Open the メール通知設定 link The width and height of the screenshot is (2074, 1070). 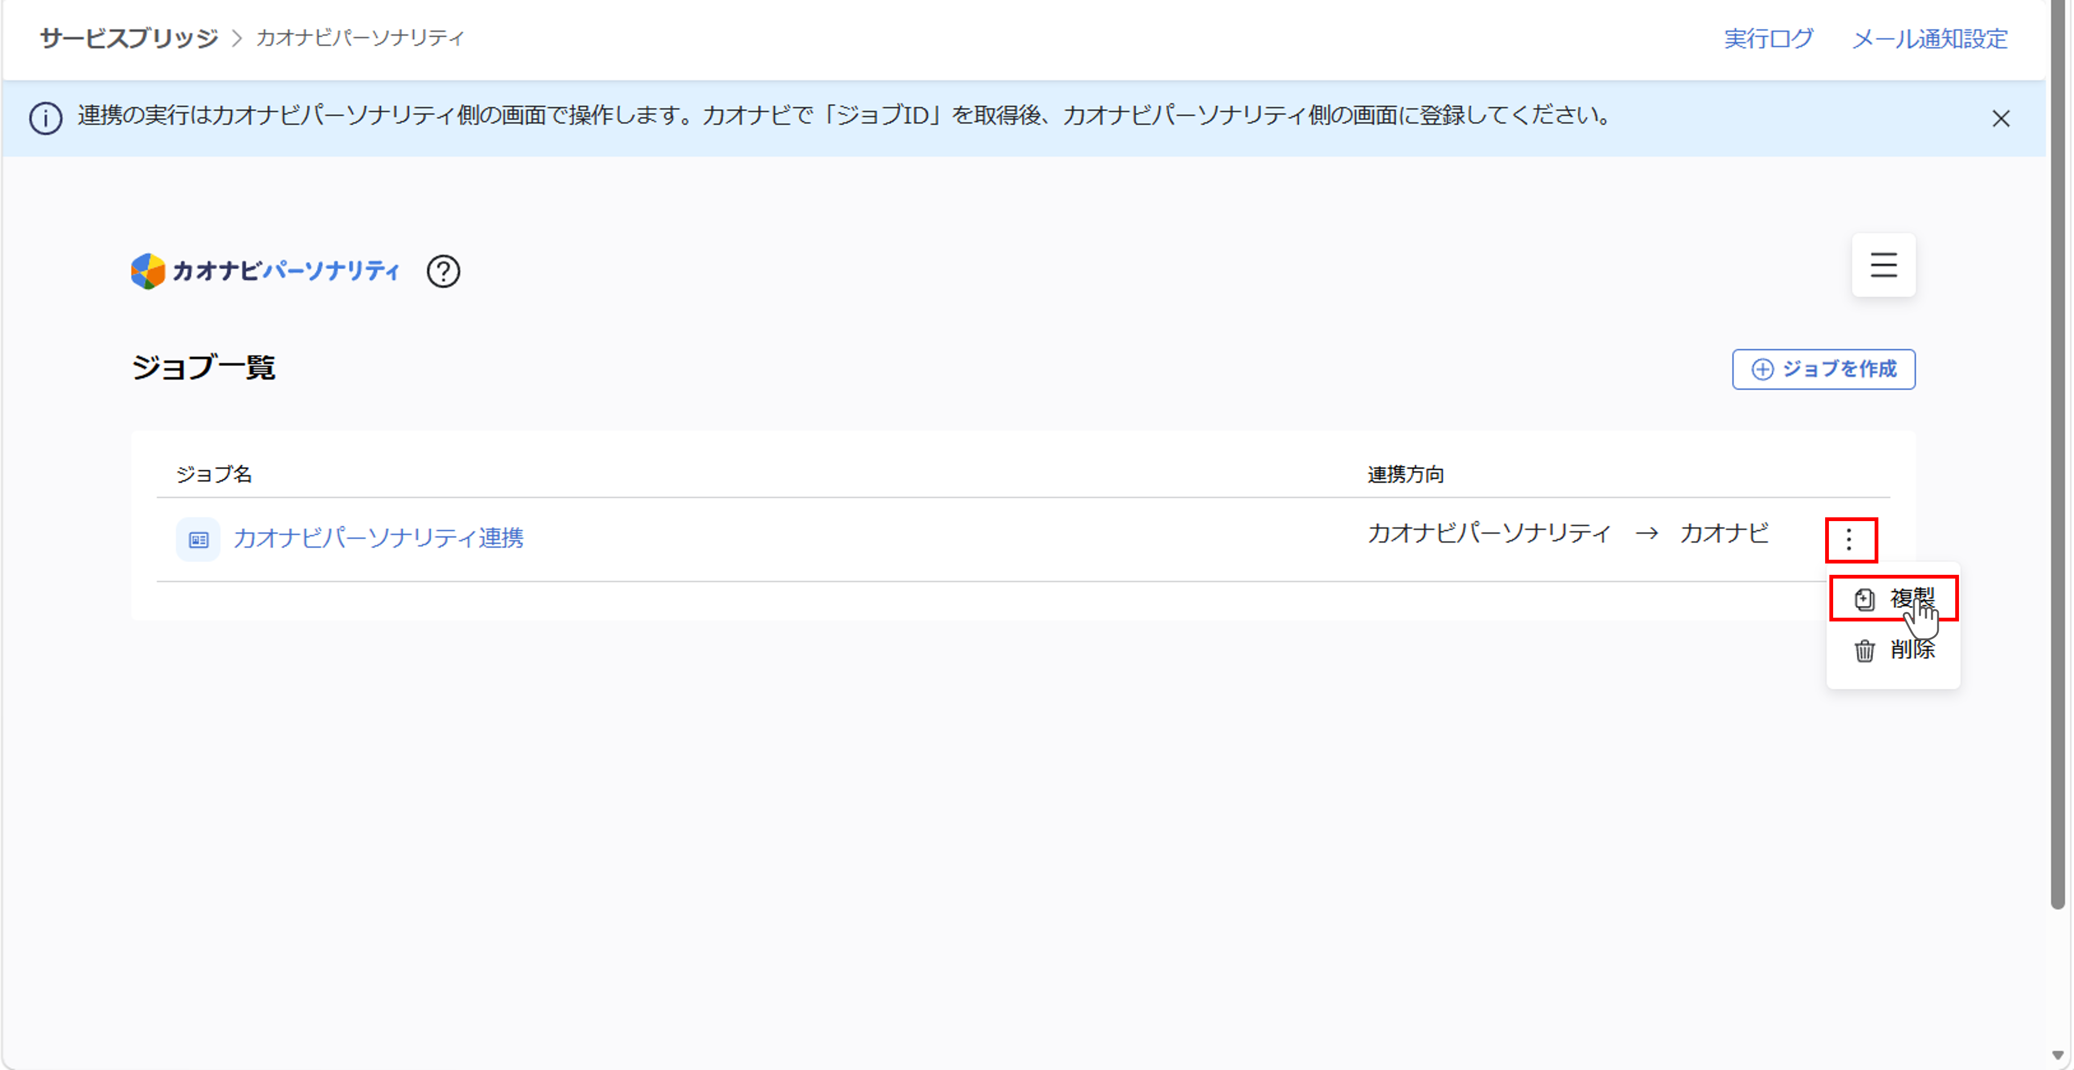(1929, 38)
